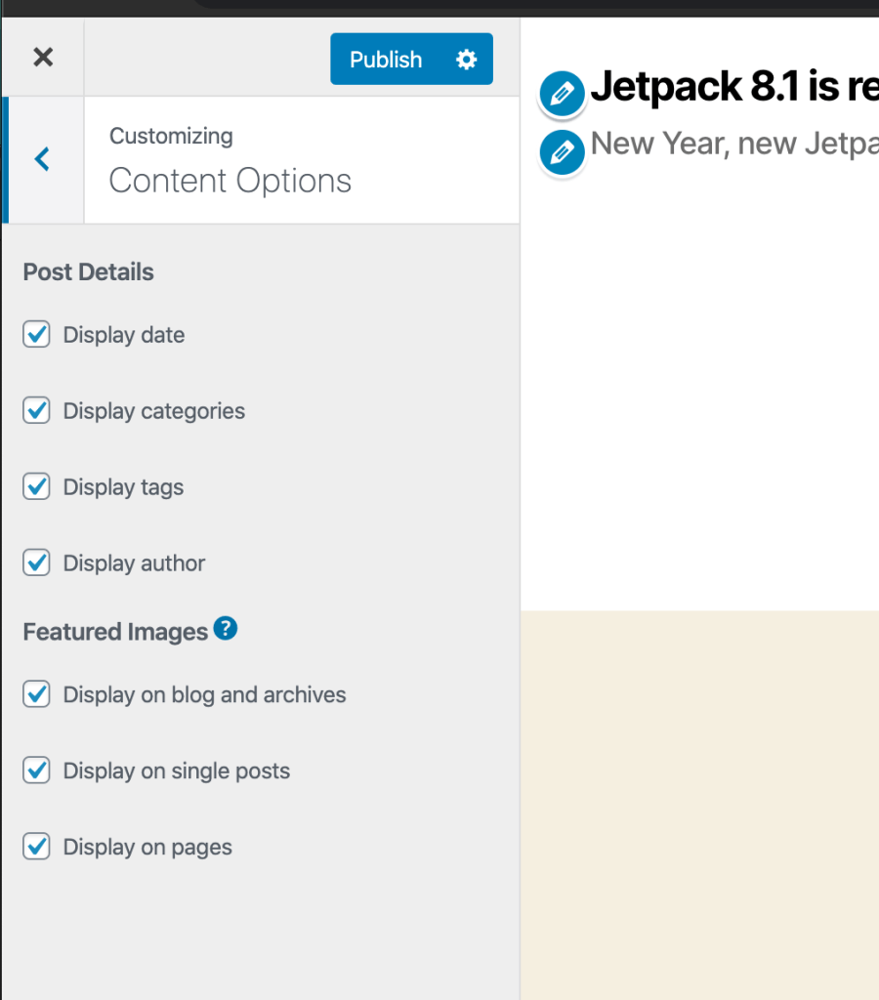This screenshot has width=879, height=1000.
Task: Turn off the Display author checkbox
Action: click(x=37, y=563)
